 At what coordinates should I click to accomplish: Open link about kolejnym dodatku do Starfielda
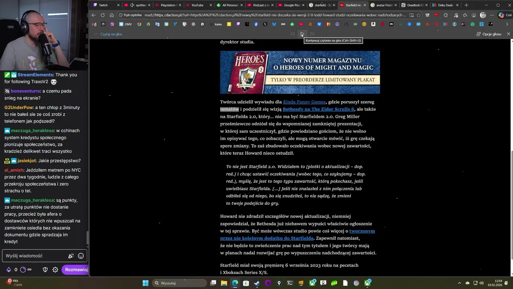point(297,234)
